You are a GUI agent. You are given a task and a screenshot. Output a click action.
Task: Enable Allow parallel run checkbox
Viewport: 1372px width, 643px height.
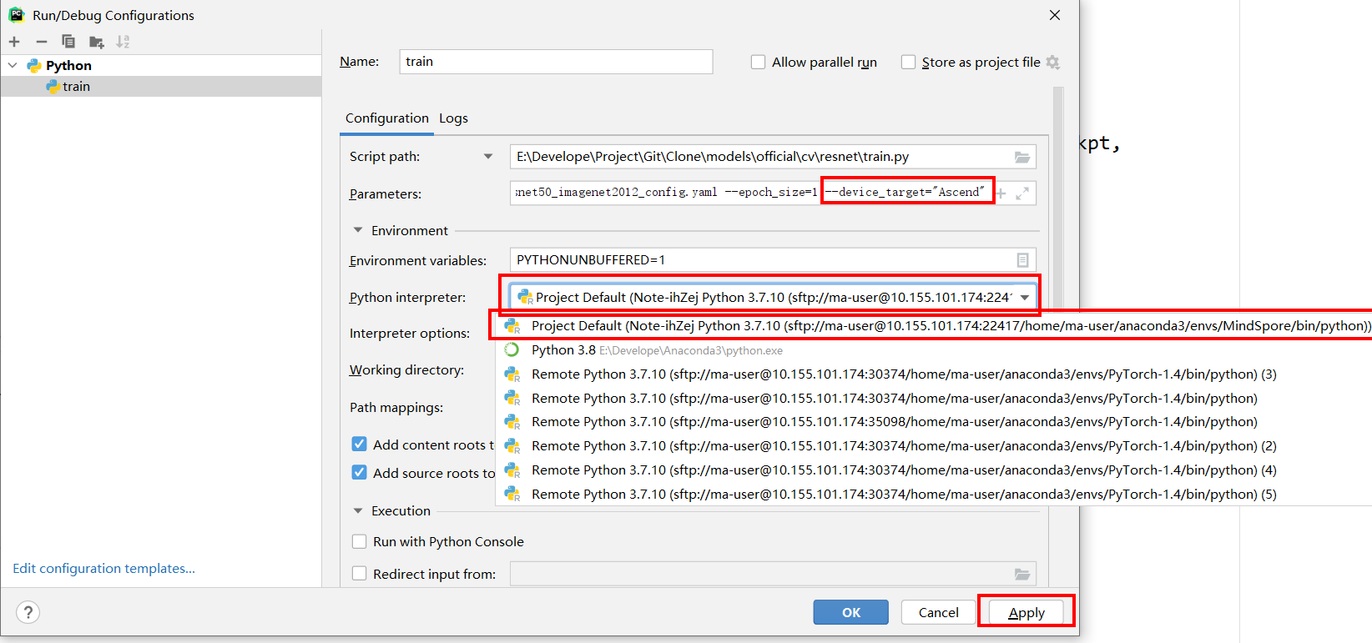[758, 63]
